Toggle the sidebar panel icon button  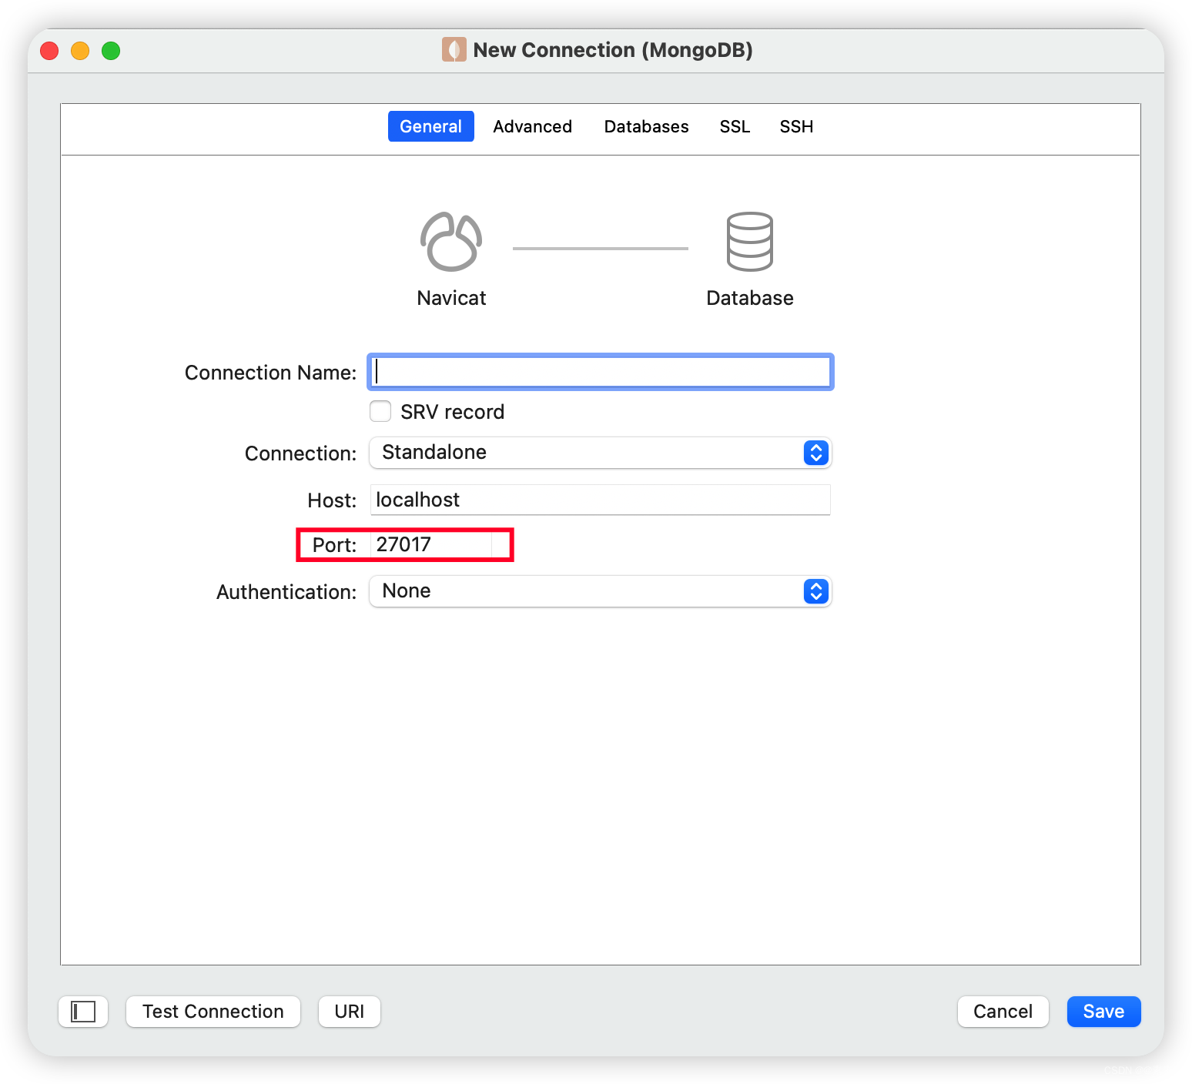pos(83,1012)
